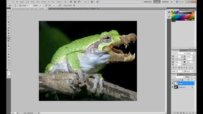Toggle Faux Bold in Character panel

click(x=174, y=68)
